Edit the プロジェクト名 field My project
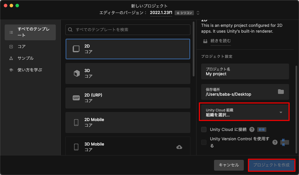The image size is (299, 175). tap(245, 71)
